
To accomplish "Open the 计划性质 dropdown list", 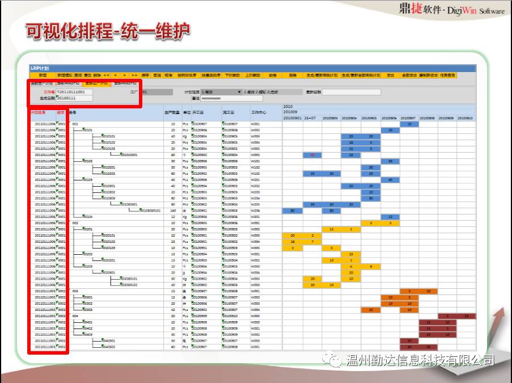I will click(x=239, y=91).
